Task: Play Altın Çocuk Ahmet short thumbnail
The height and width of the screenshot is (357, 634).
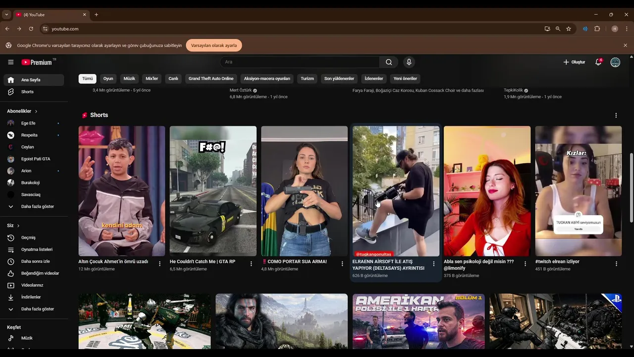Action: [x=122, y=191]
